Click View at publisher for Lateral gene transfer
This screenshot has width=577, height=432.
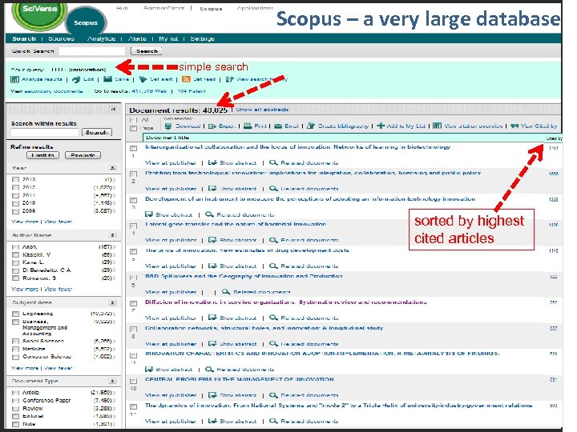click(x=171, y=240)
